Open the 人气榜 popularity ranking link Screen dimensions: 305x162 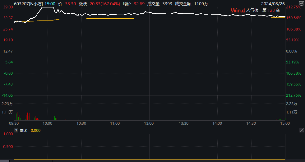coord(252,10)
